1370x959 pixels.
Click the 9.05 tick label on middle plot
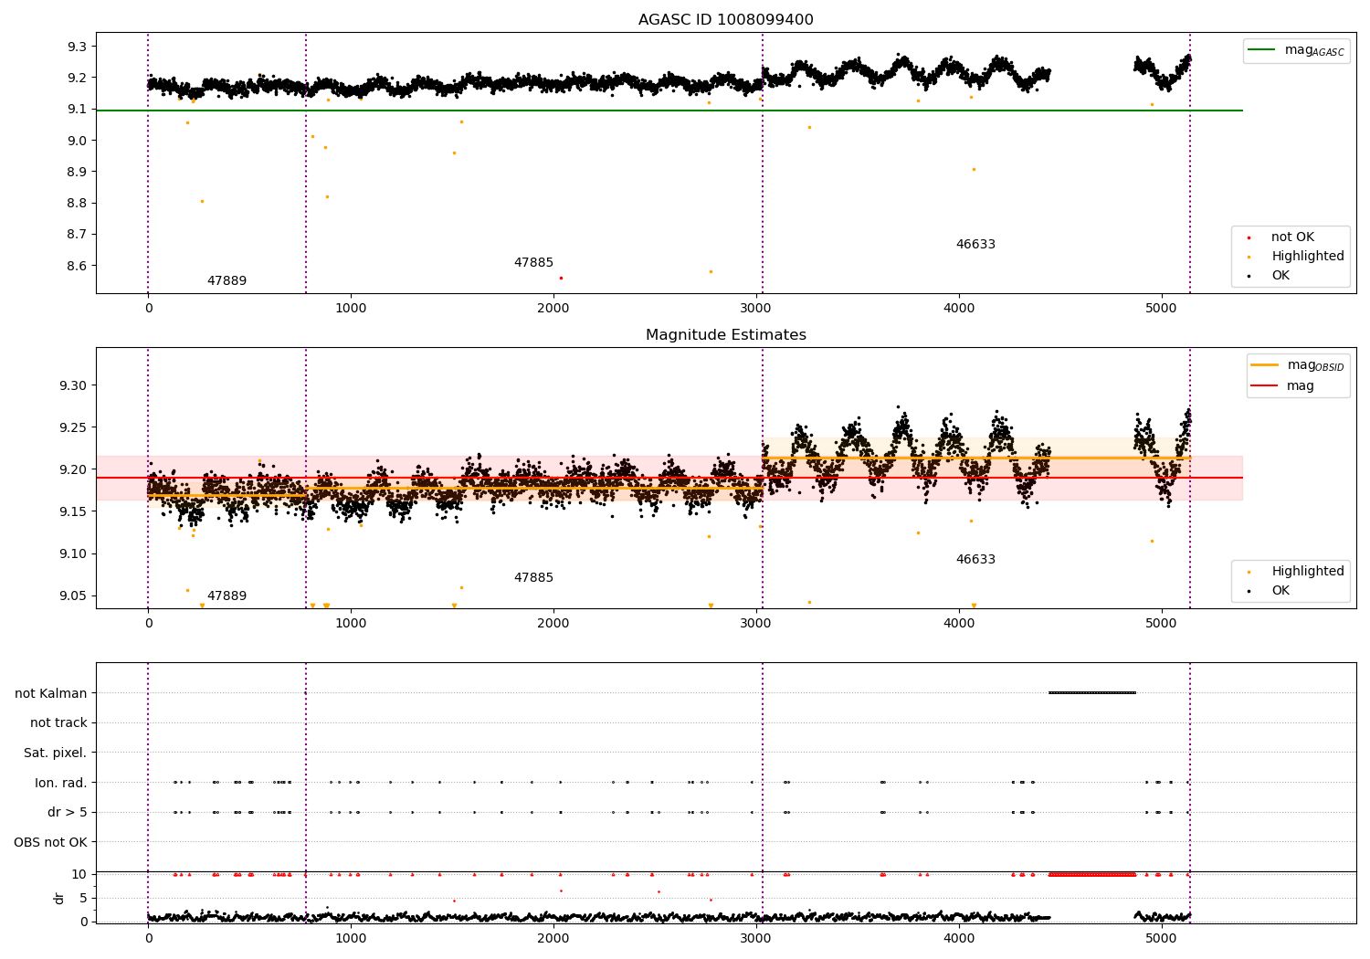coord(73,595)
